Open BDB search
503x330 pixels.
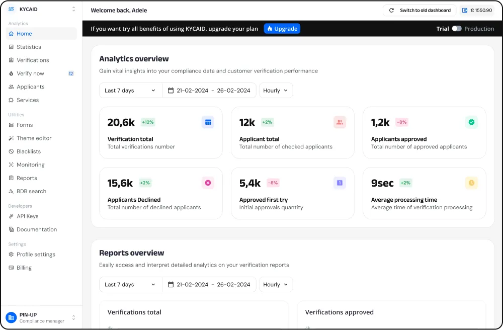(31, 191)
